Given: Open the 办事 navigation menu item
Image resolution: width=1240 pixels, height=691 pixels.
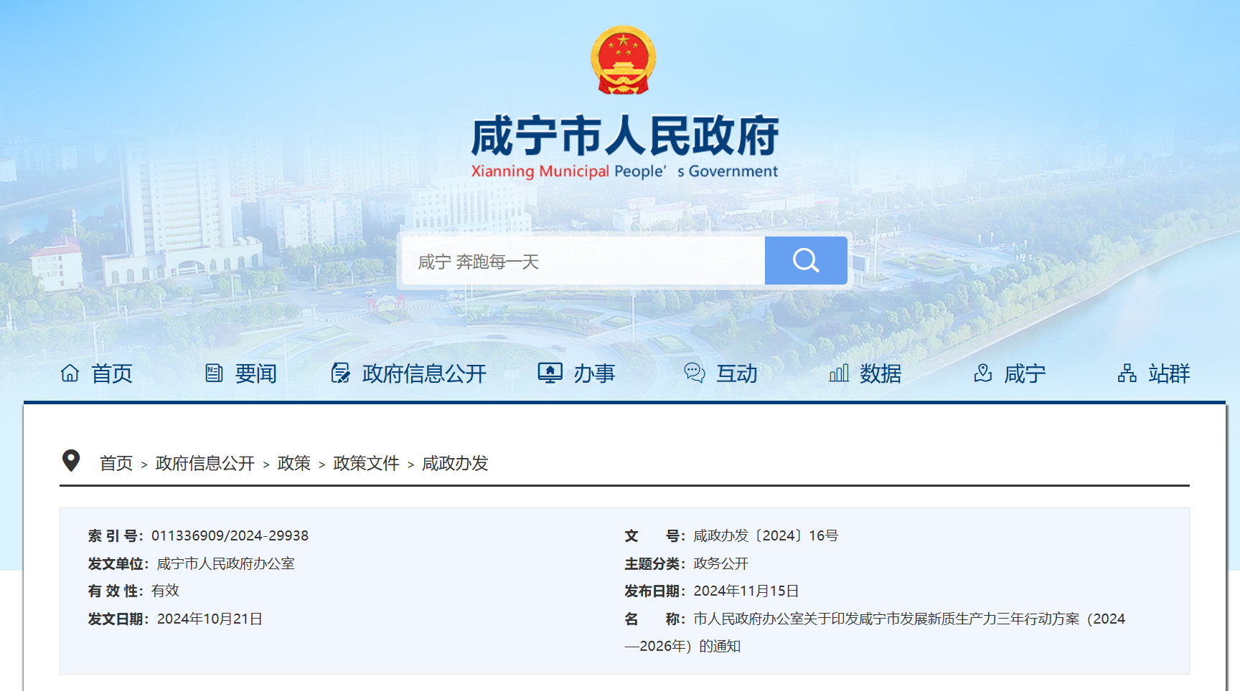Looking at the screenshot, I should (594, 373).
